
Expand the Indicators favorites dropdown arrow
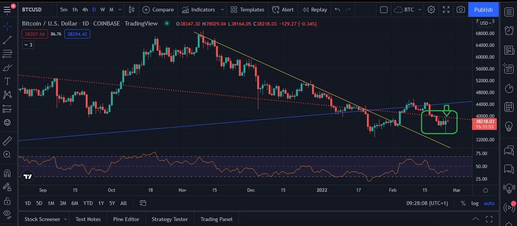pyautogui.click(x=222, y=10)
